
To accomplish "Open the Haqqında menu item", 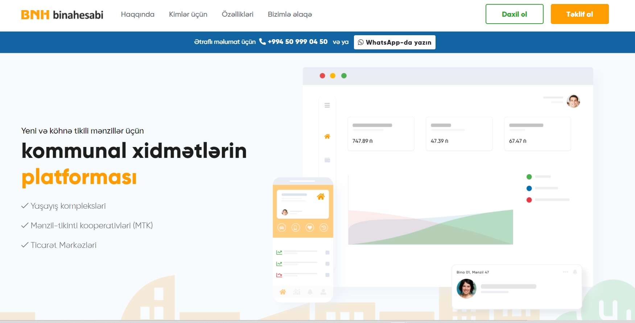I will pos(137,15).
